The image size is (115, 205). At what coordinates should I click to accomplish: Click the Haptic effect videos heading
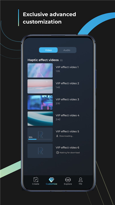pos(43,60)
